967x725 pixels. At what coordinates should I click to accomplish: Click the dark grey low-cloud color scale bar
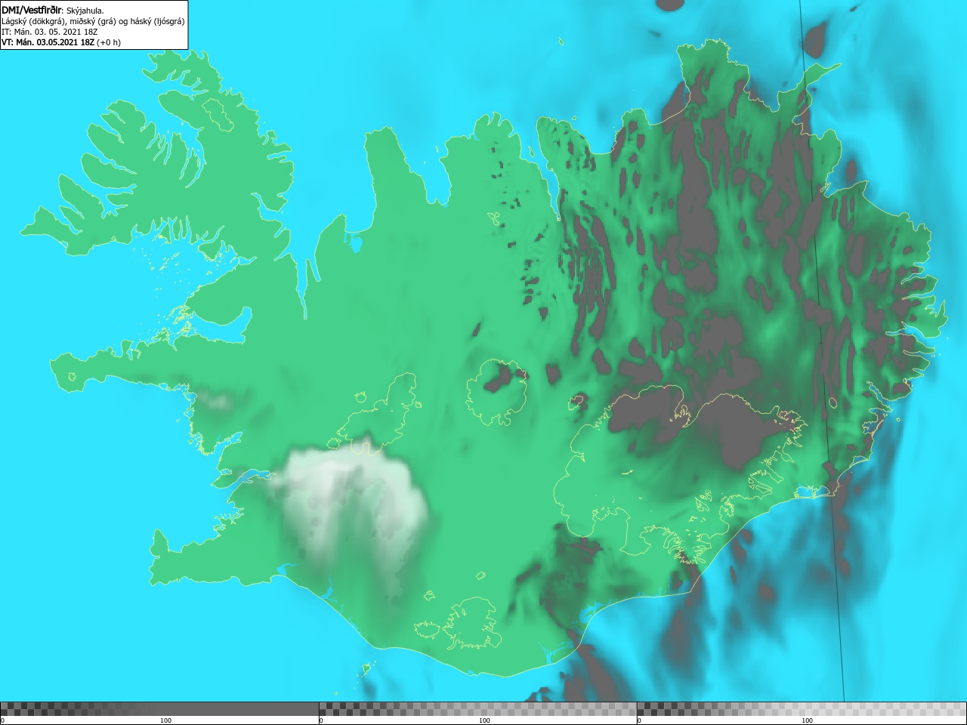click(x=159, y=708)
